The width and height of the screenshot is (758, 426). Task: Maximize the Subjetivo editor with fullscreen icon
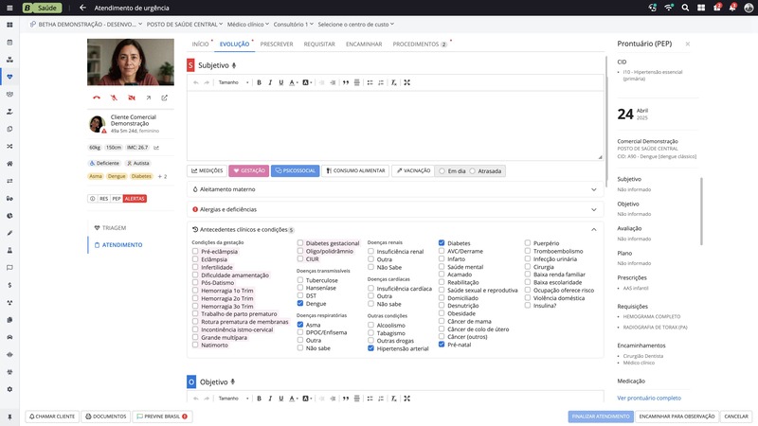pos(406,82)
